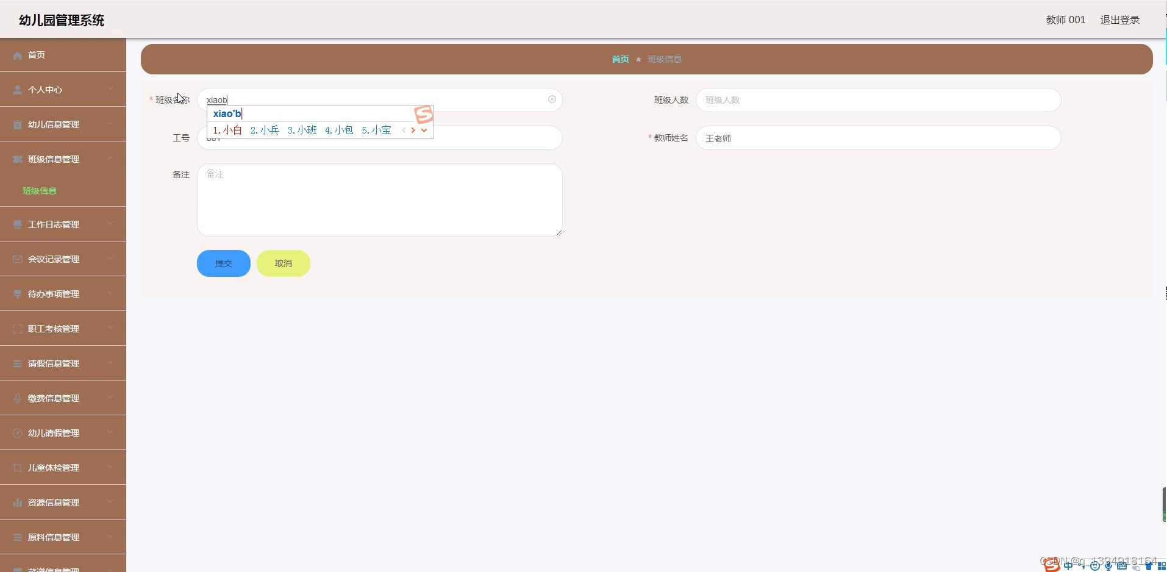1167x572 pixels.
Task: Click the Sogou 中 Chinese mode icon
Action: 1068,565
